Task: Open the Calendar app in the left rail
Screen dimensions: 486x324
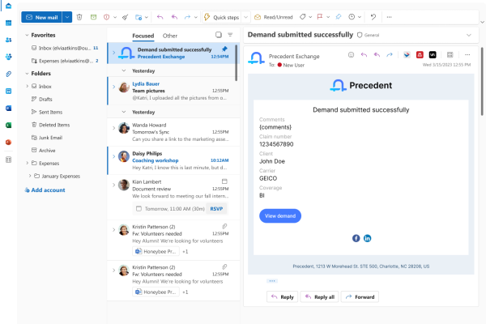Action: pos(9,23)
